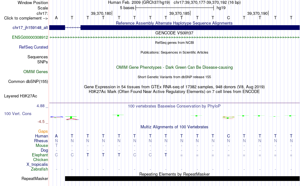Click the GTEx Gene Expression track title
Screen dimensions: 300x186
(174, 87)
